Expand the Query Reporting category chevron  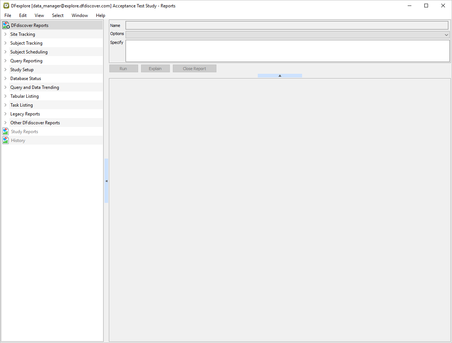[x=5, y=61]
